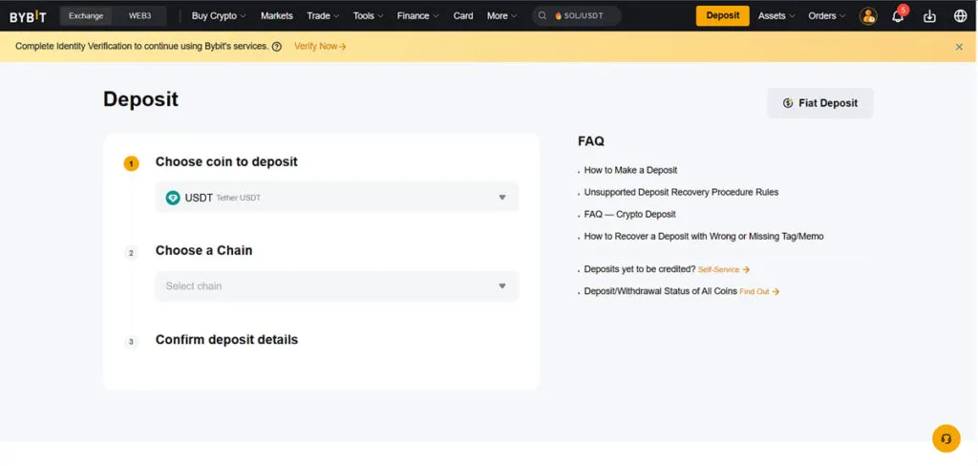
Task: Open the Select chain dropdown
Action: point(337,286)
